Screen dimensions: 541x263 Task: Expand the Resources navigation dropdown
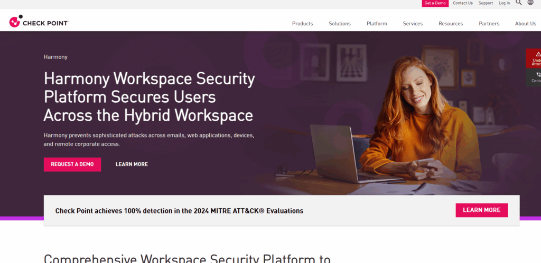point(450,24)
